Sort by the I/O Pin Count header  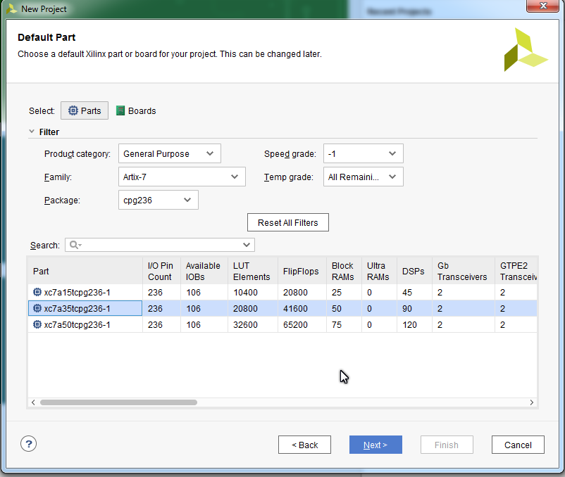pyautogui.click(x=161, y=271)
